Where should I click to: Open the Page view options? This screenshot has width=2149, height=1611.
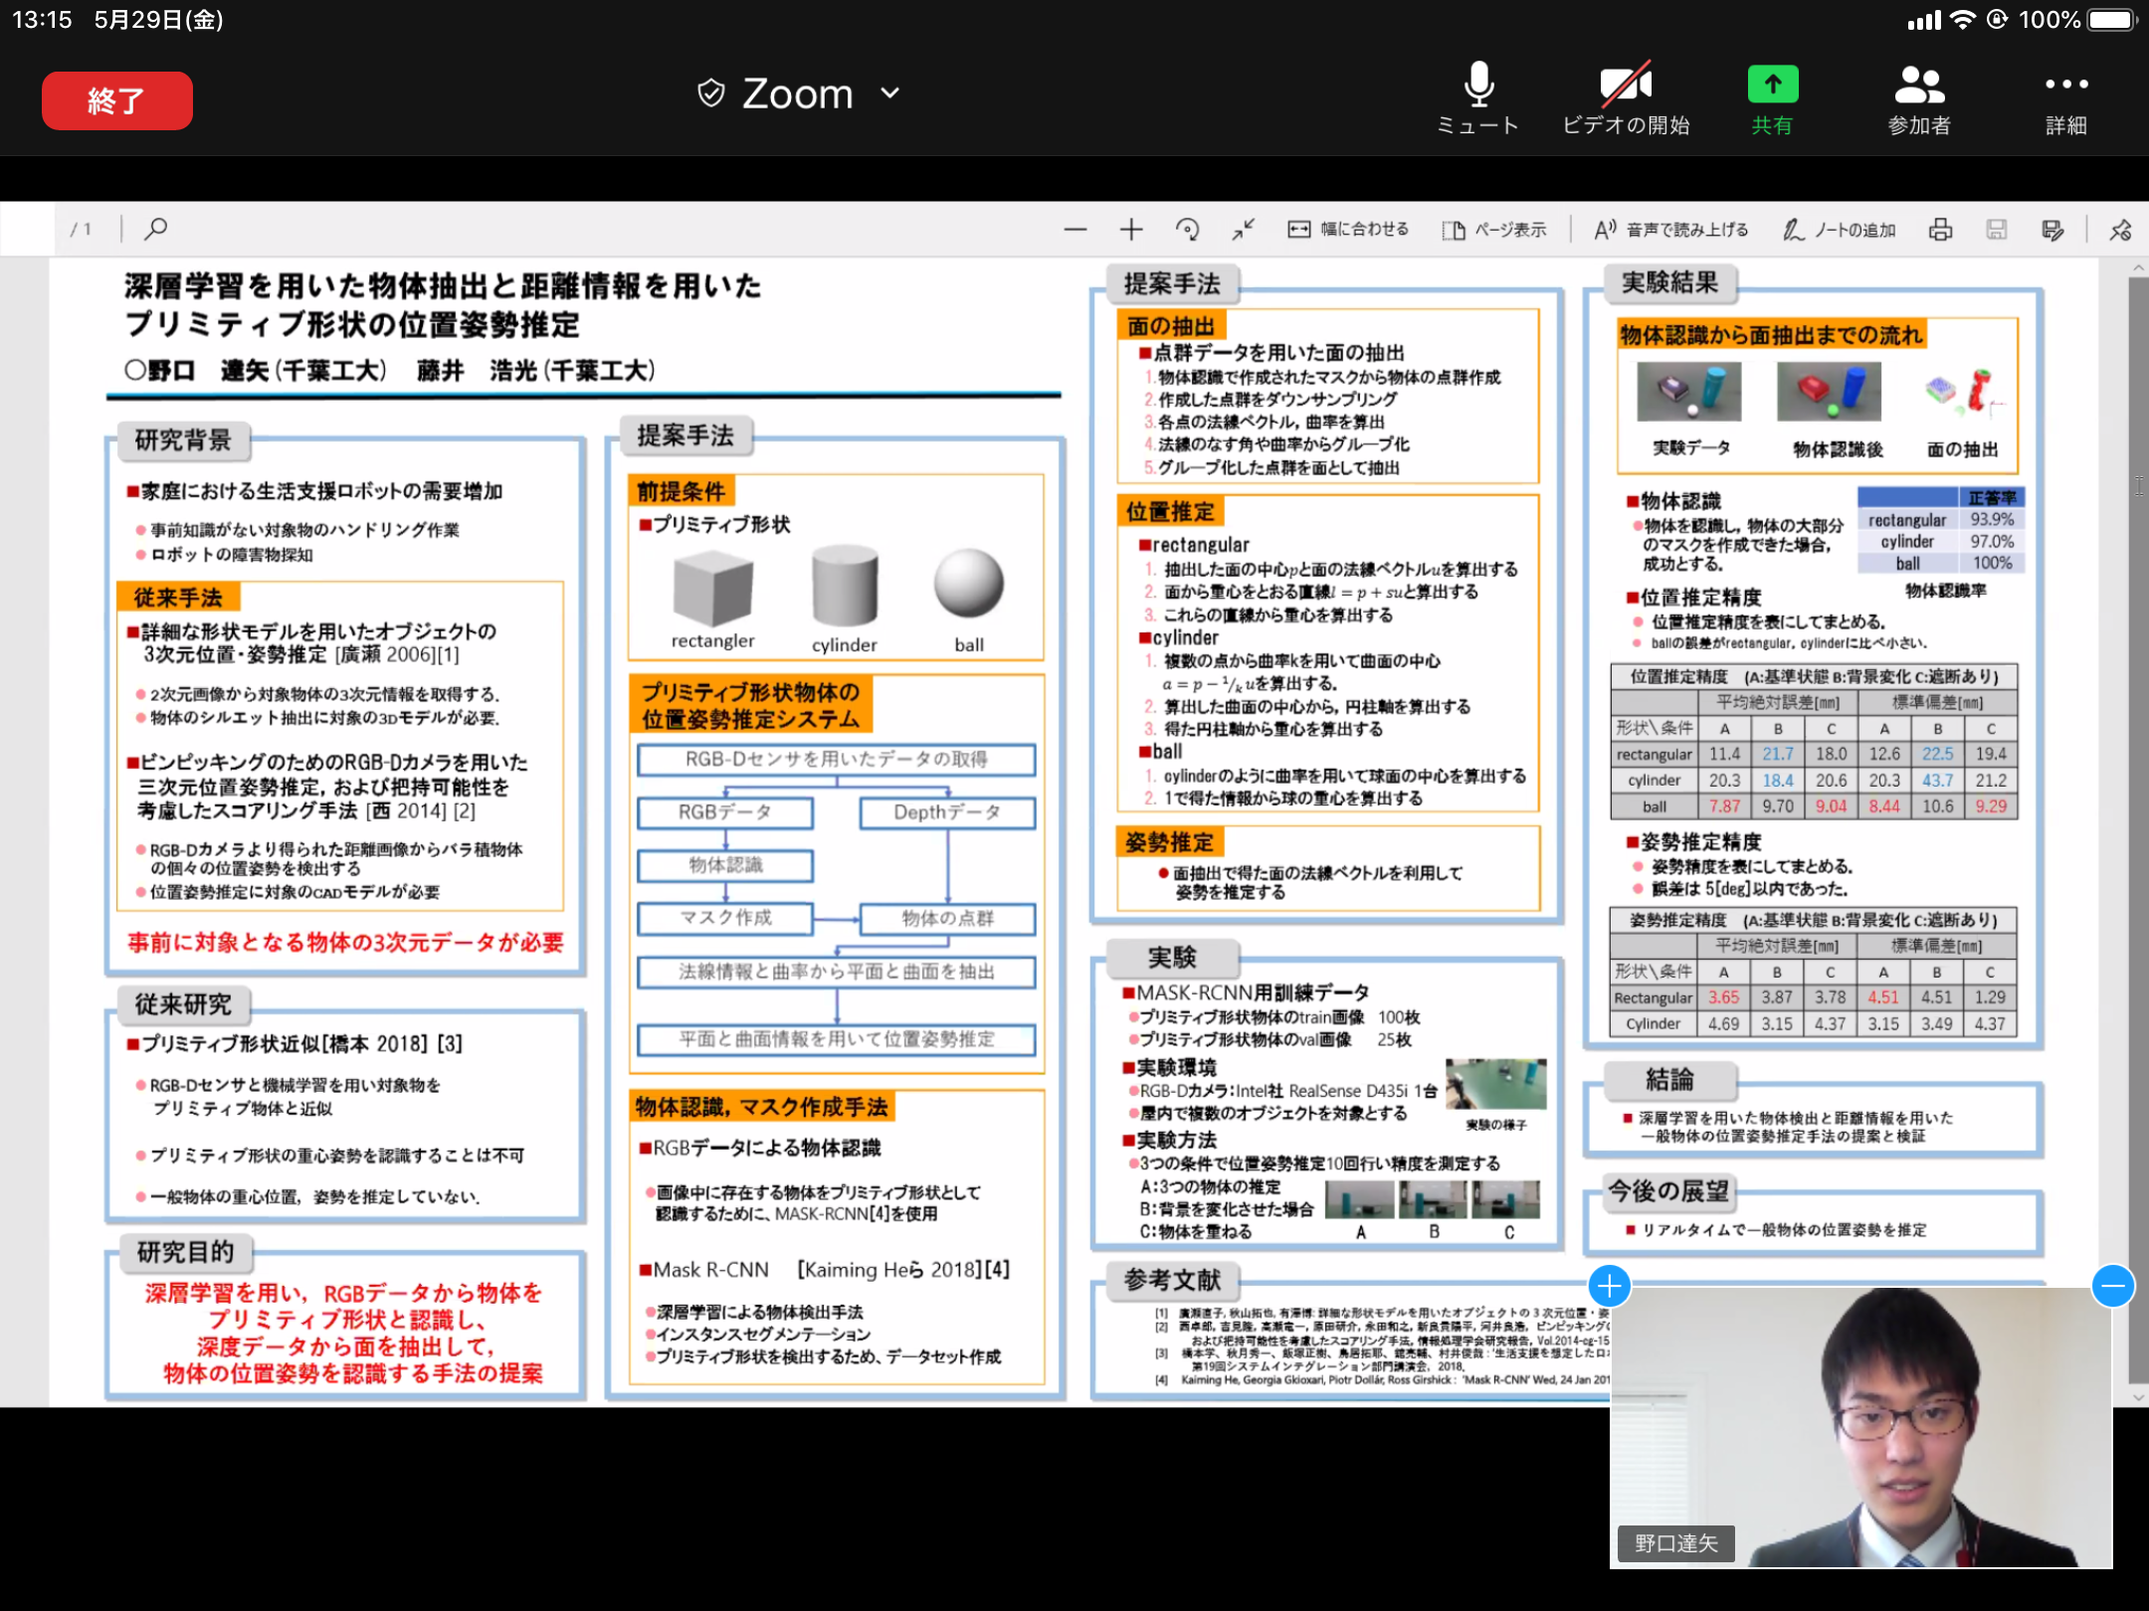[x=1494, y=230]
